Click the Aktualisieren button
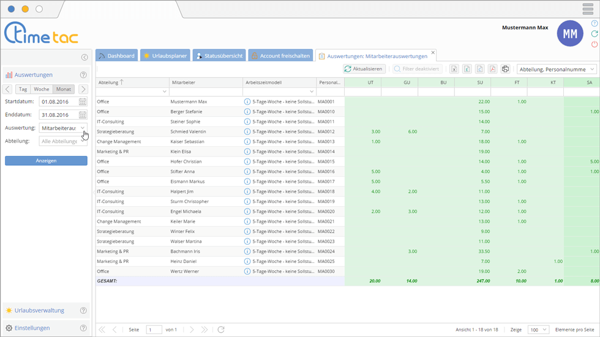600x337 pixels. click(x=364, y=69)
